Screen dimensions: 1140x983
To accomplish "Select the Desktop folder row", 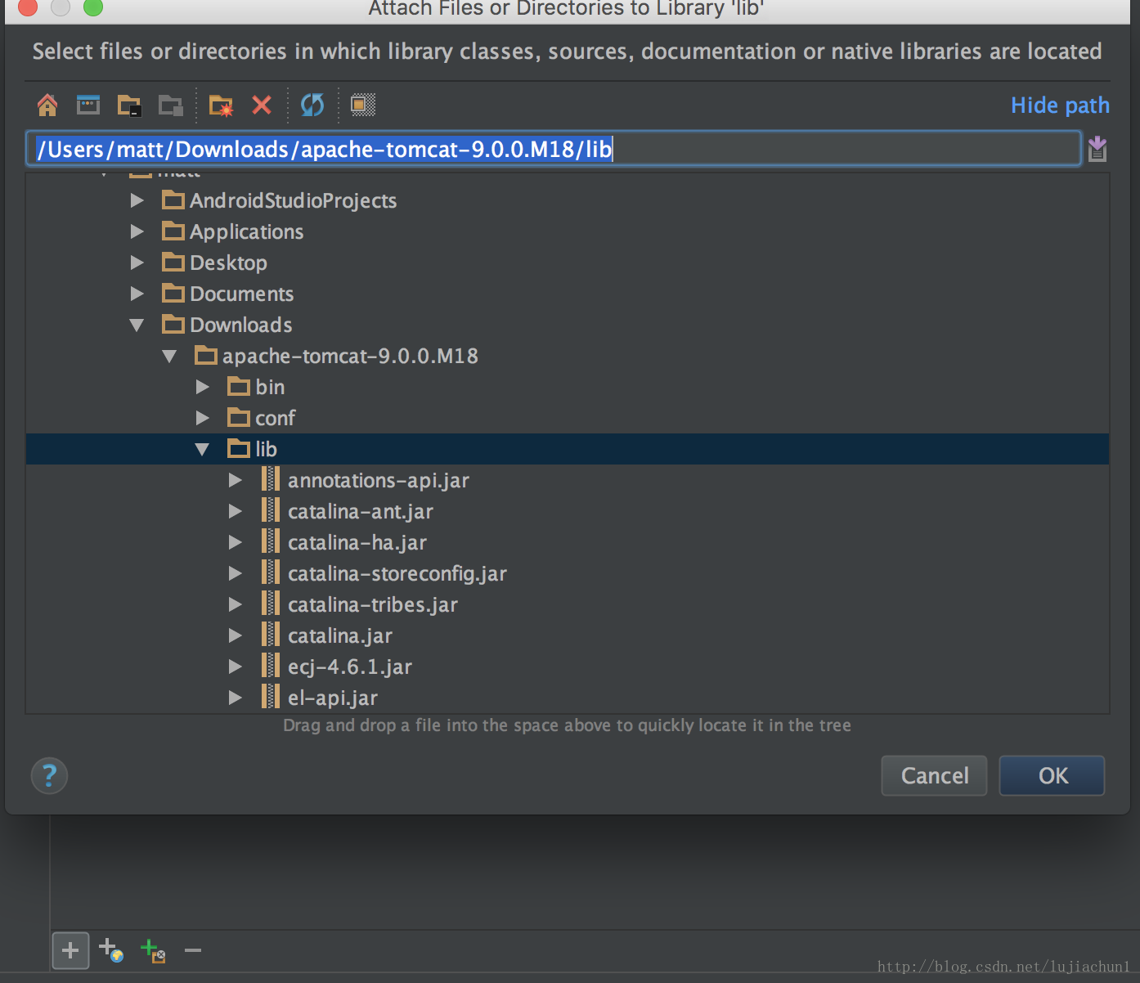I will pyautogui.click(x=568, y=263).
